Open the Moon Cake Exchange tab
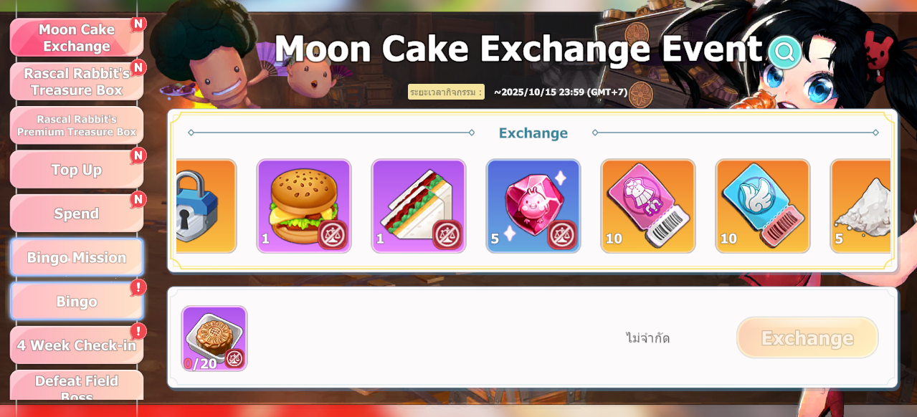The image size is (917, 417). pos(77,38)
